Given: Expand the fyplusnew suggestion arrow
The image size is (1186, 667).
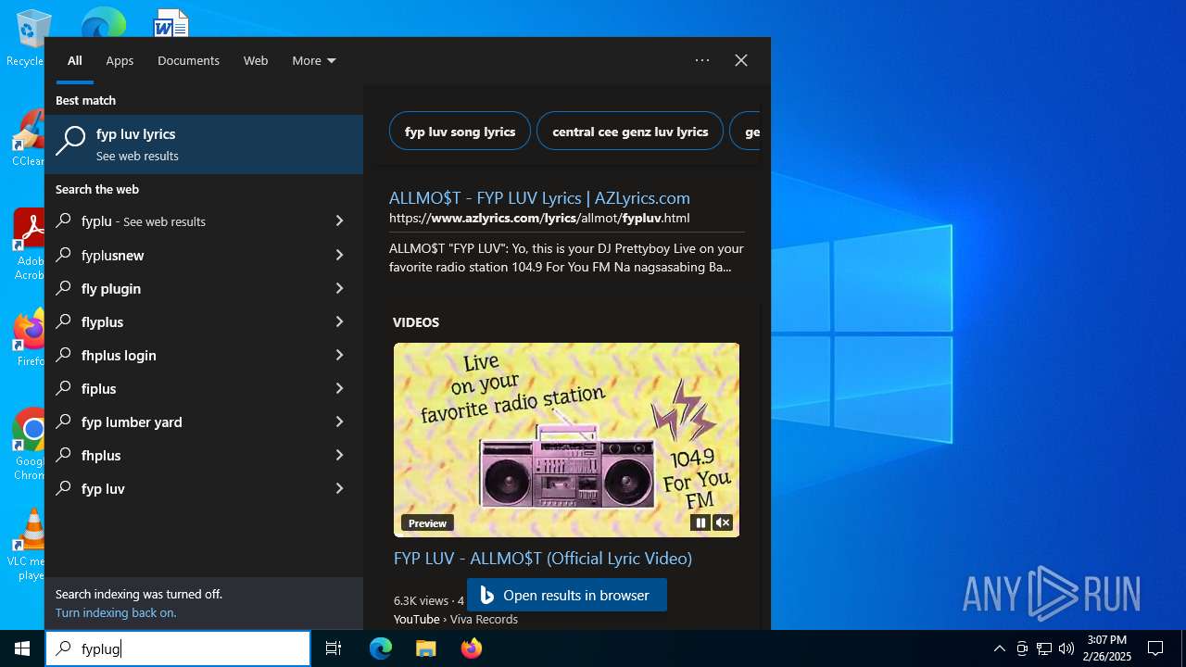Looking at the screenshot, I should coord(339,255).
